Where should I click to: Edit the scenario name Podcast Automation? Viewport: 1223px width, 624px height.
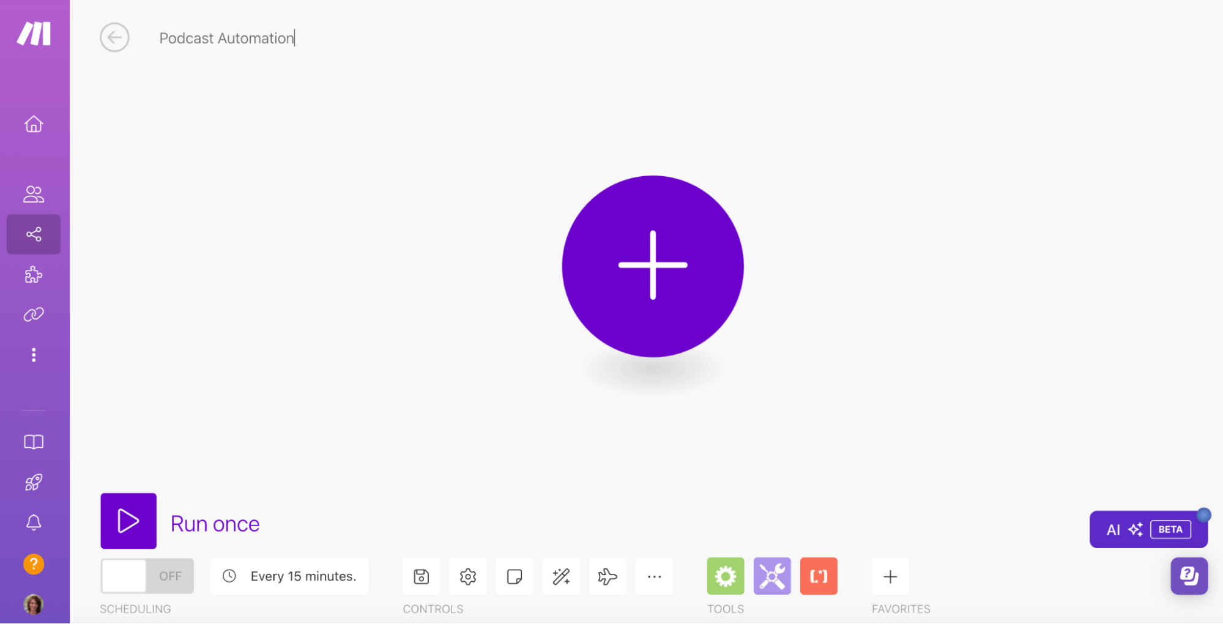point(227,38)
